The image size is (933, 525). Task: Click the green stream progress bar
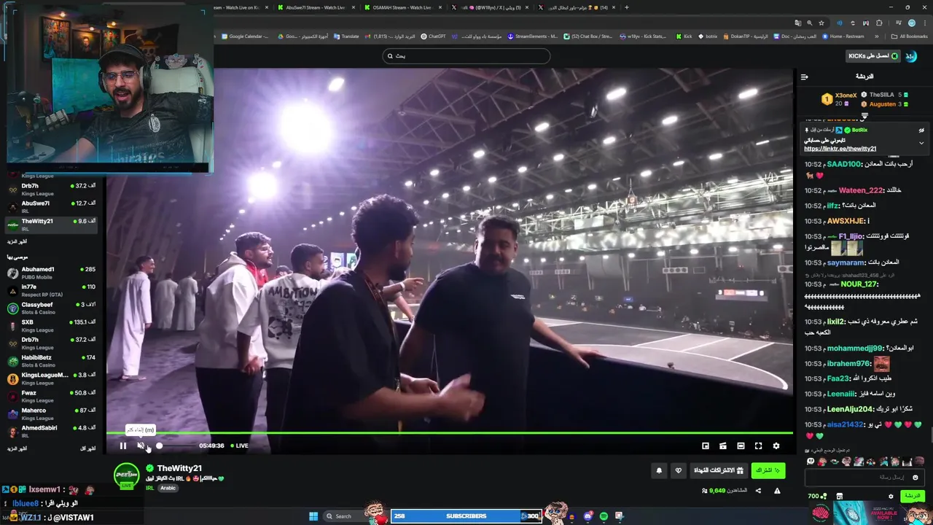click(450, 433)
